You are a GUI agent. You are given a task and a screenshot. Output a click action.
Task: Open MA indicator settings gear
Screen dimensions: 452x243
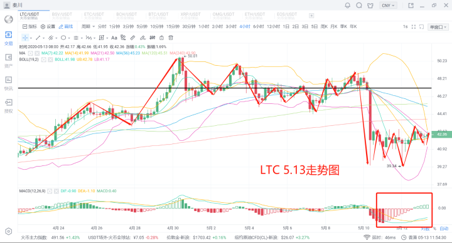(30, 53)
